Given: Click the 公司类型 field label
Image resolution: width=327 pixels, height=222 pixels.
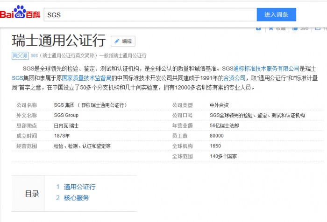Looking at the screenshot, I should [183, 105].
